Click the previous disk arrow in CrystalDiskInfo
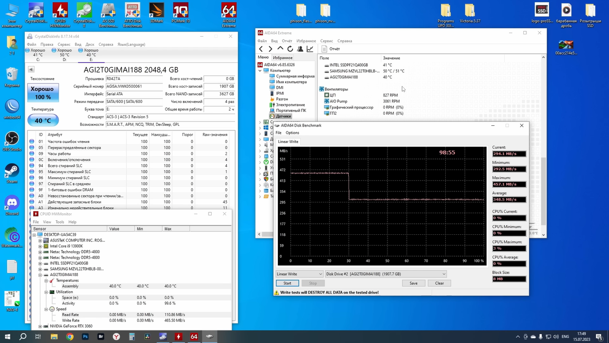This screenshot has width=609, height=343. tap(31, 69)
